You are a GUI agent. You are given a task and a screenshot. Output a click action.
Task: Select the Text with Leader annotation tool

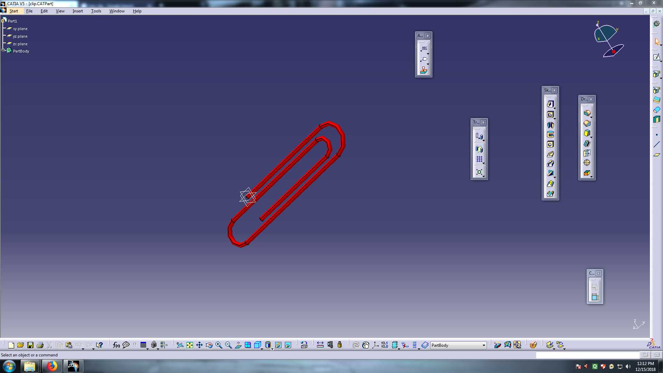coord(424,49)
